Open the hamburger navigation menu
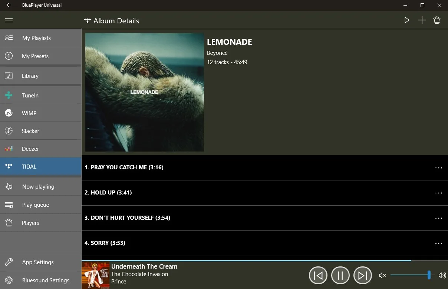Image resolution: width=448 pixels, height=289 pixels. pyautogui.click(x=9, y=20)
